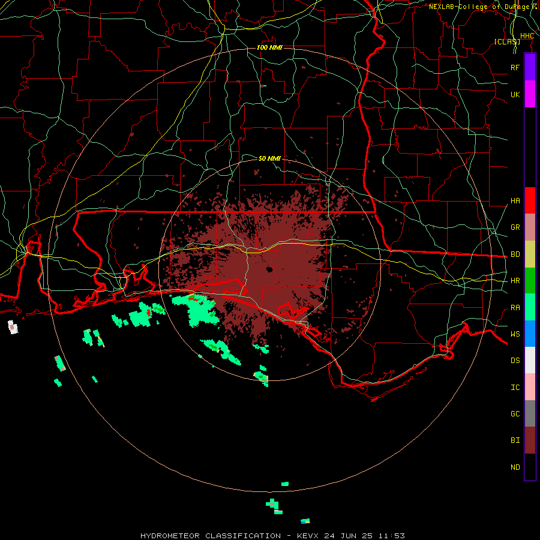Click the UK magenta legend swatch
The image size is (540, 540).
point(530,94)
